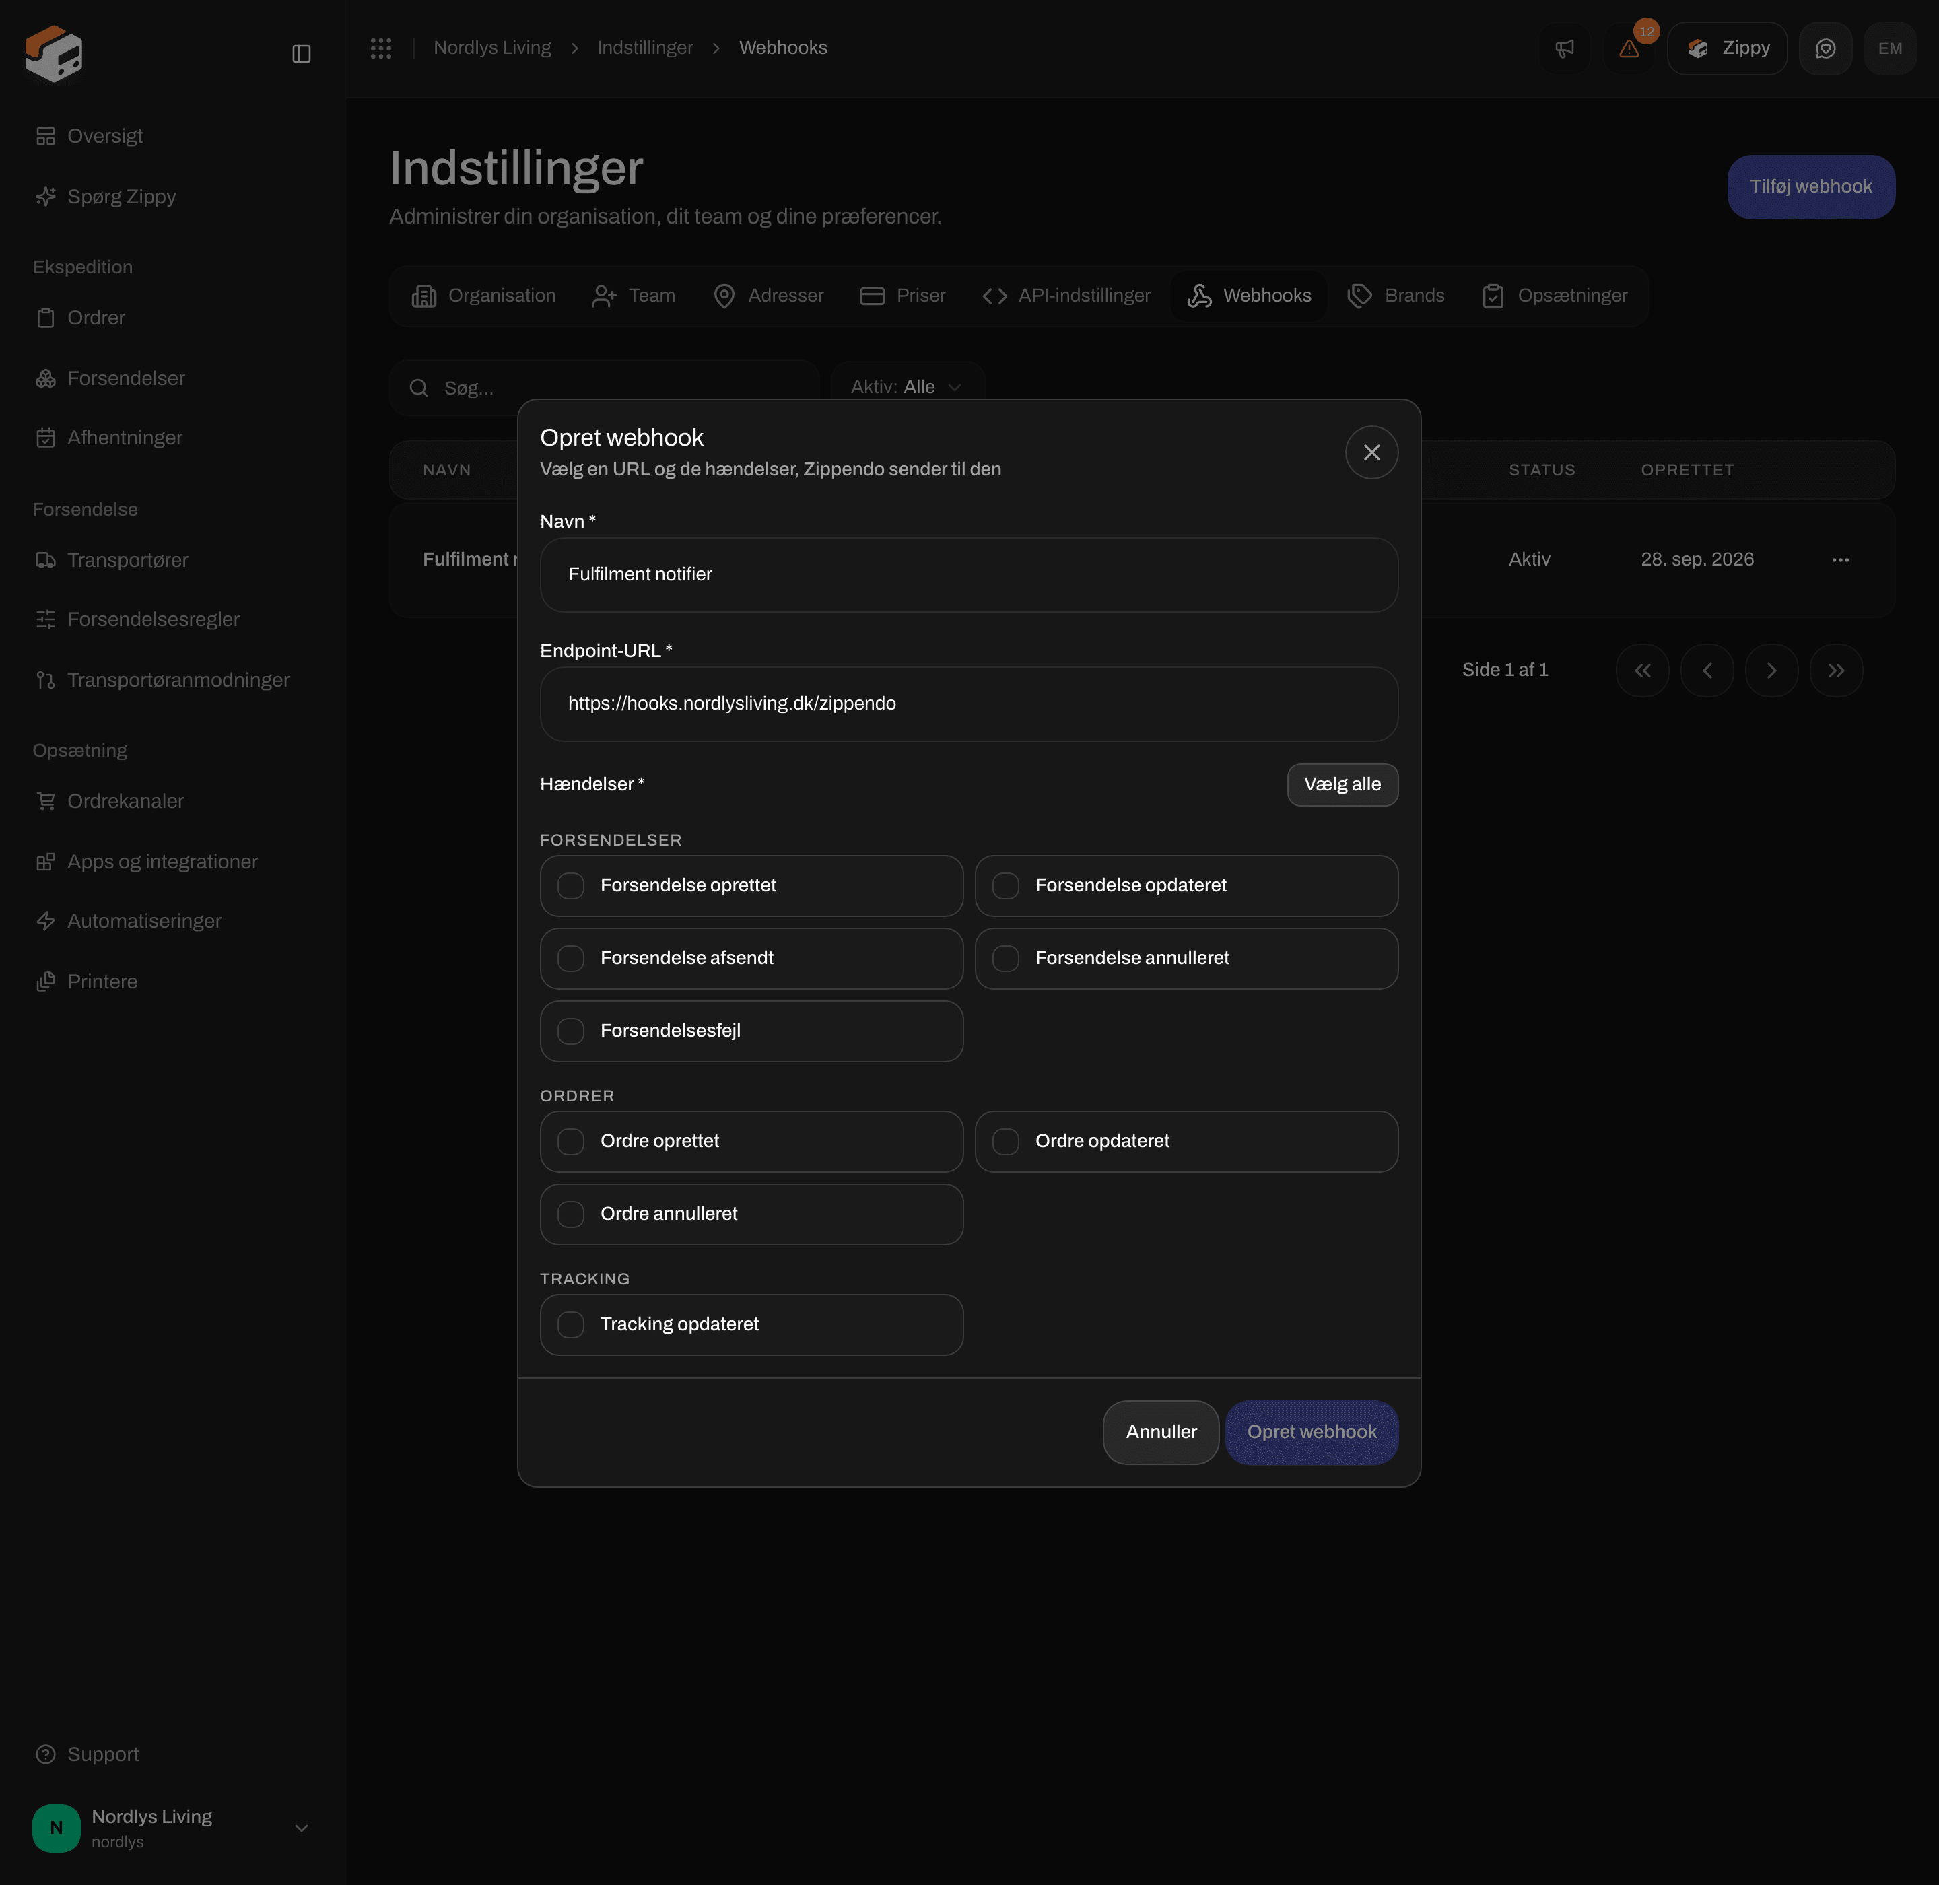The width and height of the screenshot is (1939, 1885).
Task: Open the warning alerts icon with badge
Action: tap(1629, 48)
